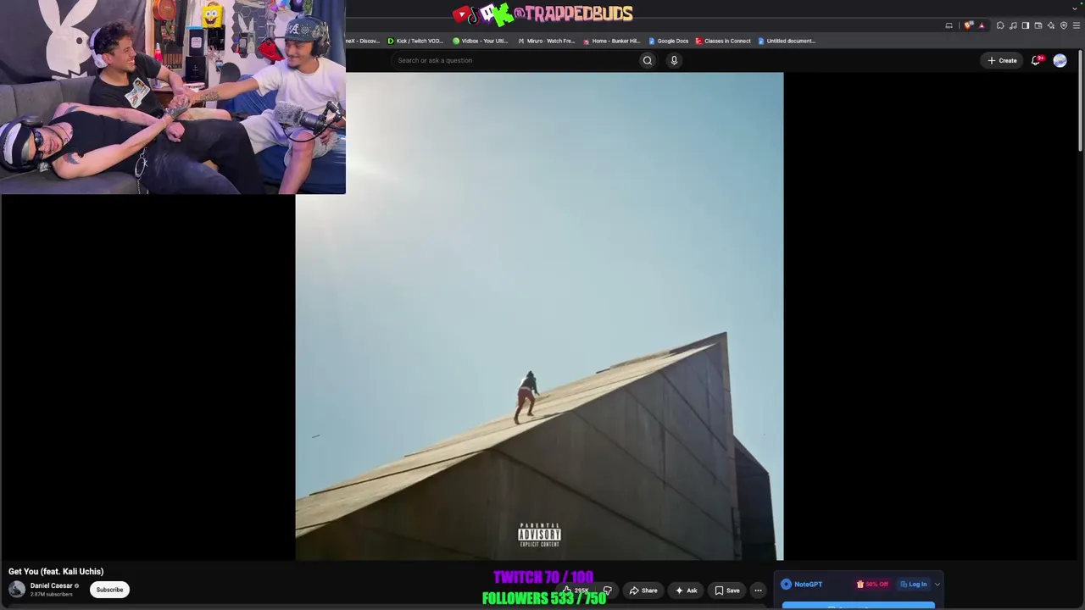Open the YouTube account avatar menu

click(1060, 60)
